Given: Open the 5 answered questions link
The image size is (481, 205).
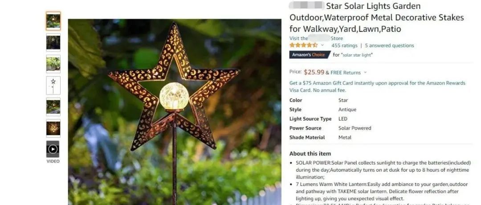Looking at the screenshot, I should pos(389,45).
